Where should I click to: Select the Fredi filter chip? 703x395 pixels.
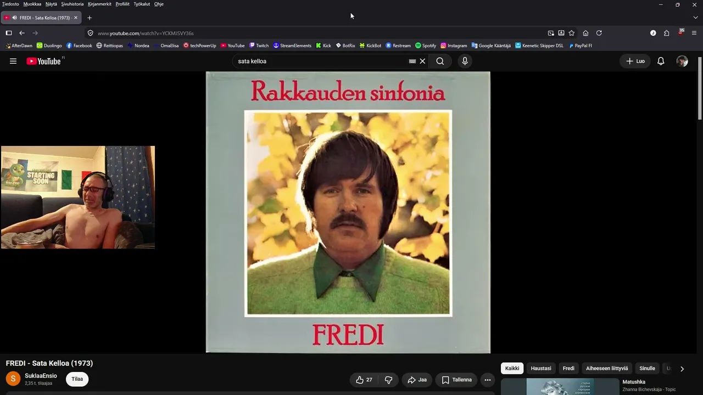pyautogui.click(x=568, y=369)
